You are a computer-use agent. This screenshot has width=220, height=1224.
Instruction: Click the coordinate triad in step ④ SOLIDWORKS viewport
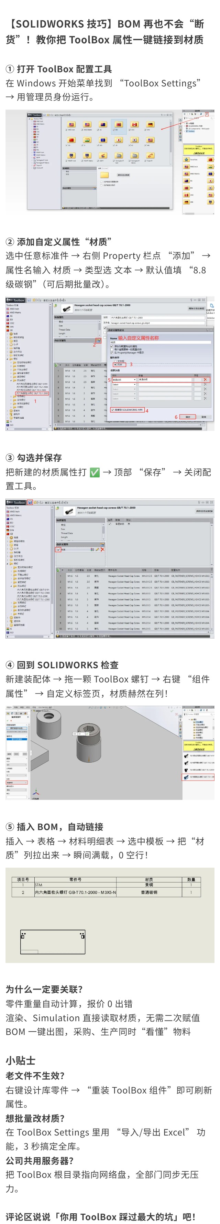click(x=36, y=792)
